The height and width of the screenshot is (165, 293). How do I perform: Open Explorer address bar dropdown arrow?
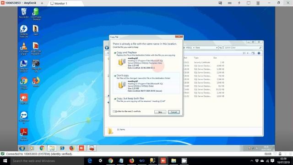click(x=217, y=48)
